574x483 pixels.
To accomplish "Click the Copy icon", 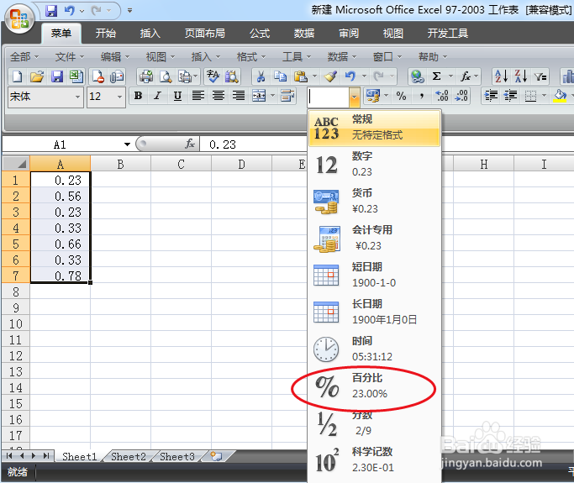I will [x=281, y=76].
